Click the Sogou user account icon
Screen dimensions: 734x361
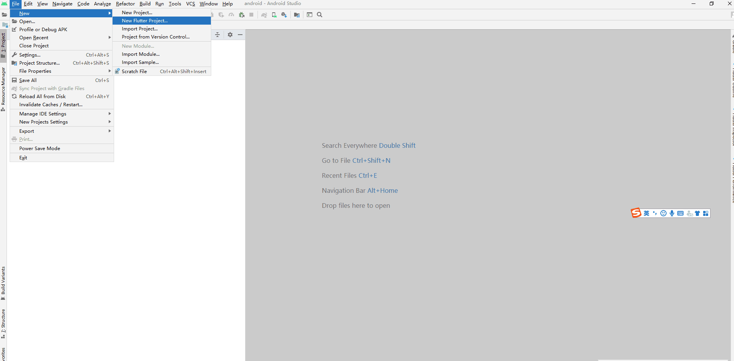pos(690,213)
